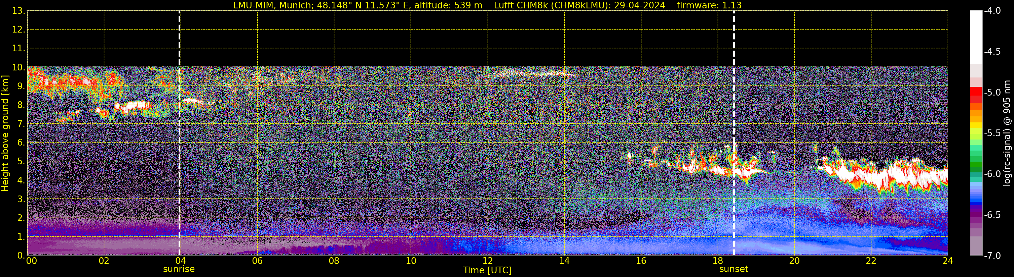Click the '24' time axis tick label

tap(947, 261)
